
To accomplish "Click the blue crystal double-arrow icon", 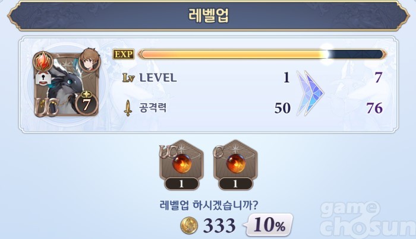I will click(310, 93).
